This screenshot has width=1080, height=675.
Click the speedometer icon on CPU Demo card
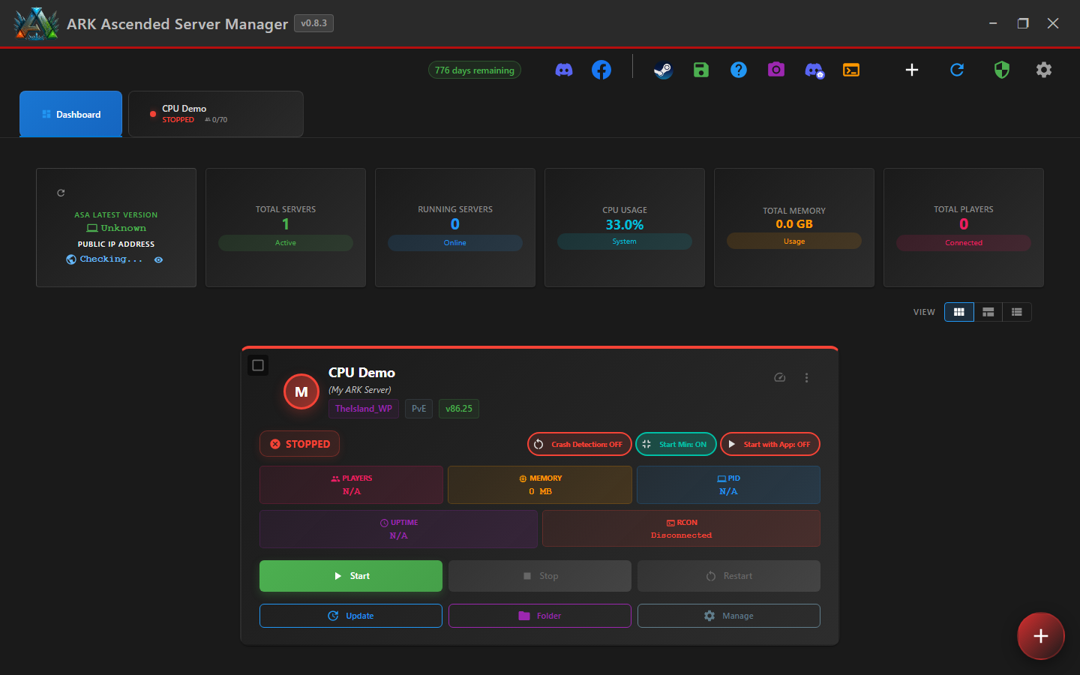[780, 377]
